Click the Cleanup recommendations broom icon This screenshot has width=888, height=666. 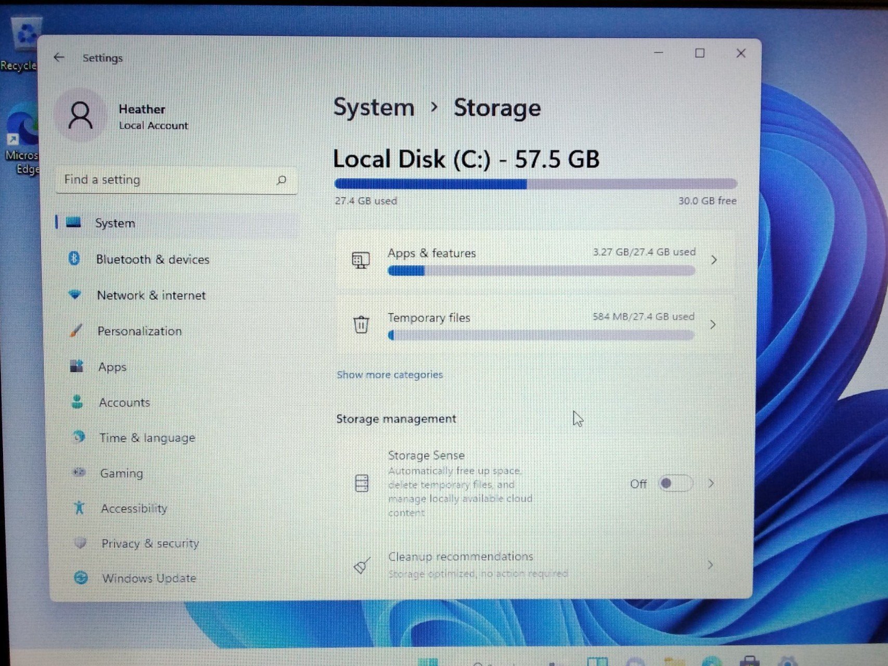362,565
